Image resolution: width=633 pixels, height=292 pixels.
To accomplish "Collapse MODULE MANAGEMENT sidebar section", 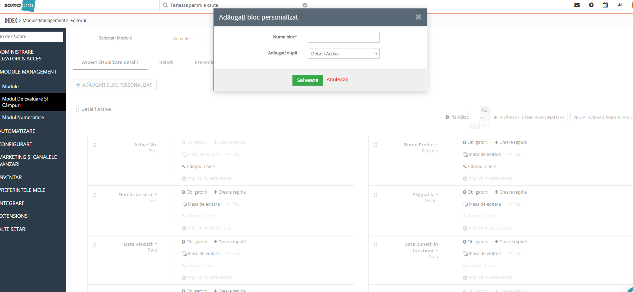I will (28, 72).
